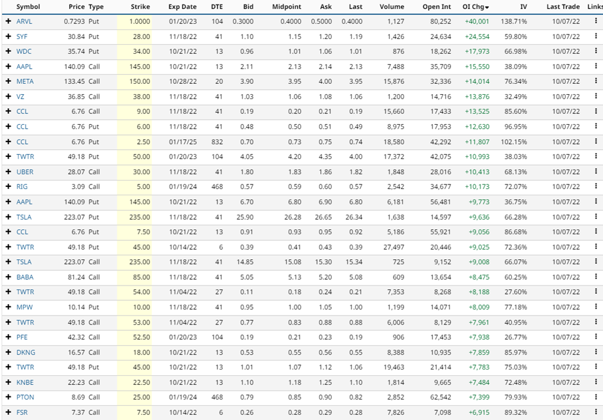Open the links menu for the PTON row
The width and height of the screenshot is (603, 420).
[596, 397]
